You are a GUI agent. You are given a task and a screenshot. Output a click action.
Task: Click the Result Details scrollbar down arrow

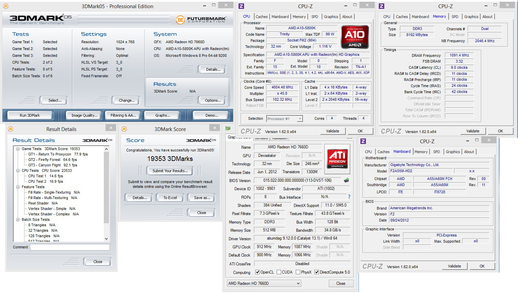click(106, 239)
